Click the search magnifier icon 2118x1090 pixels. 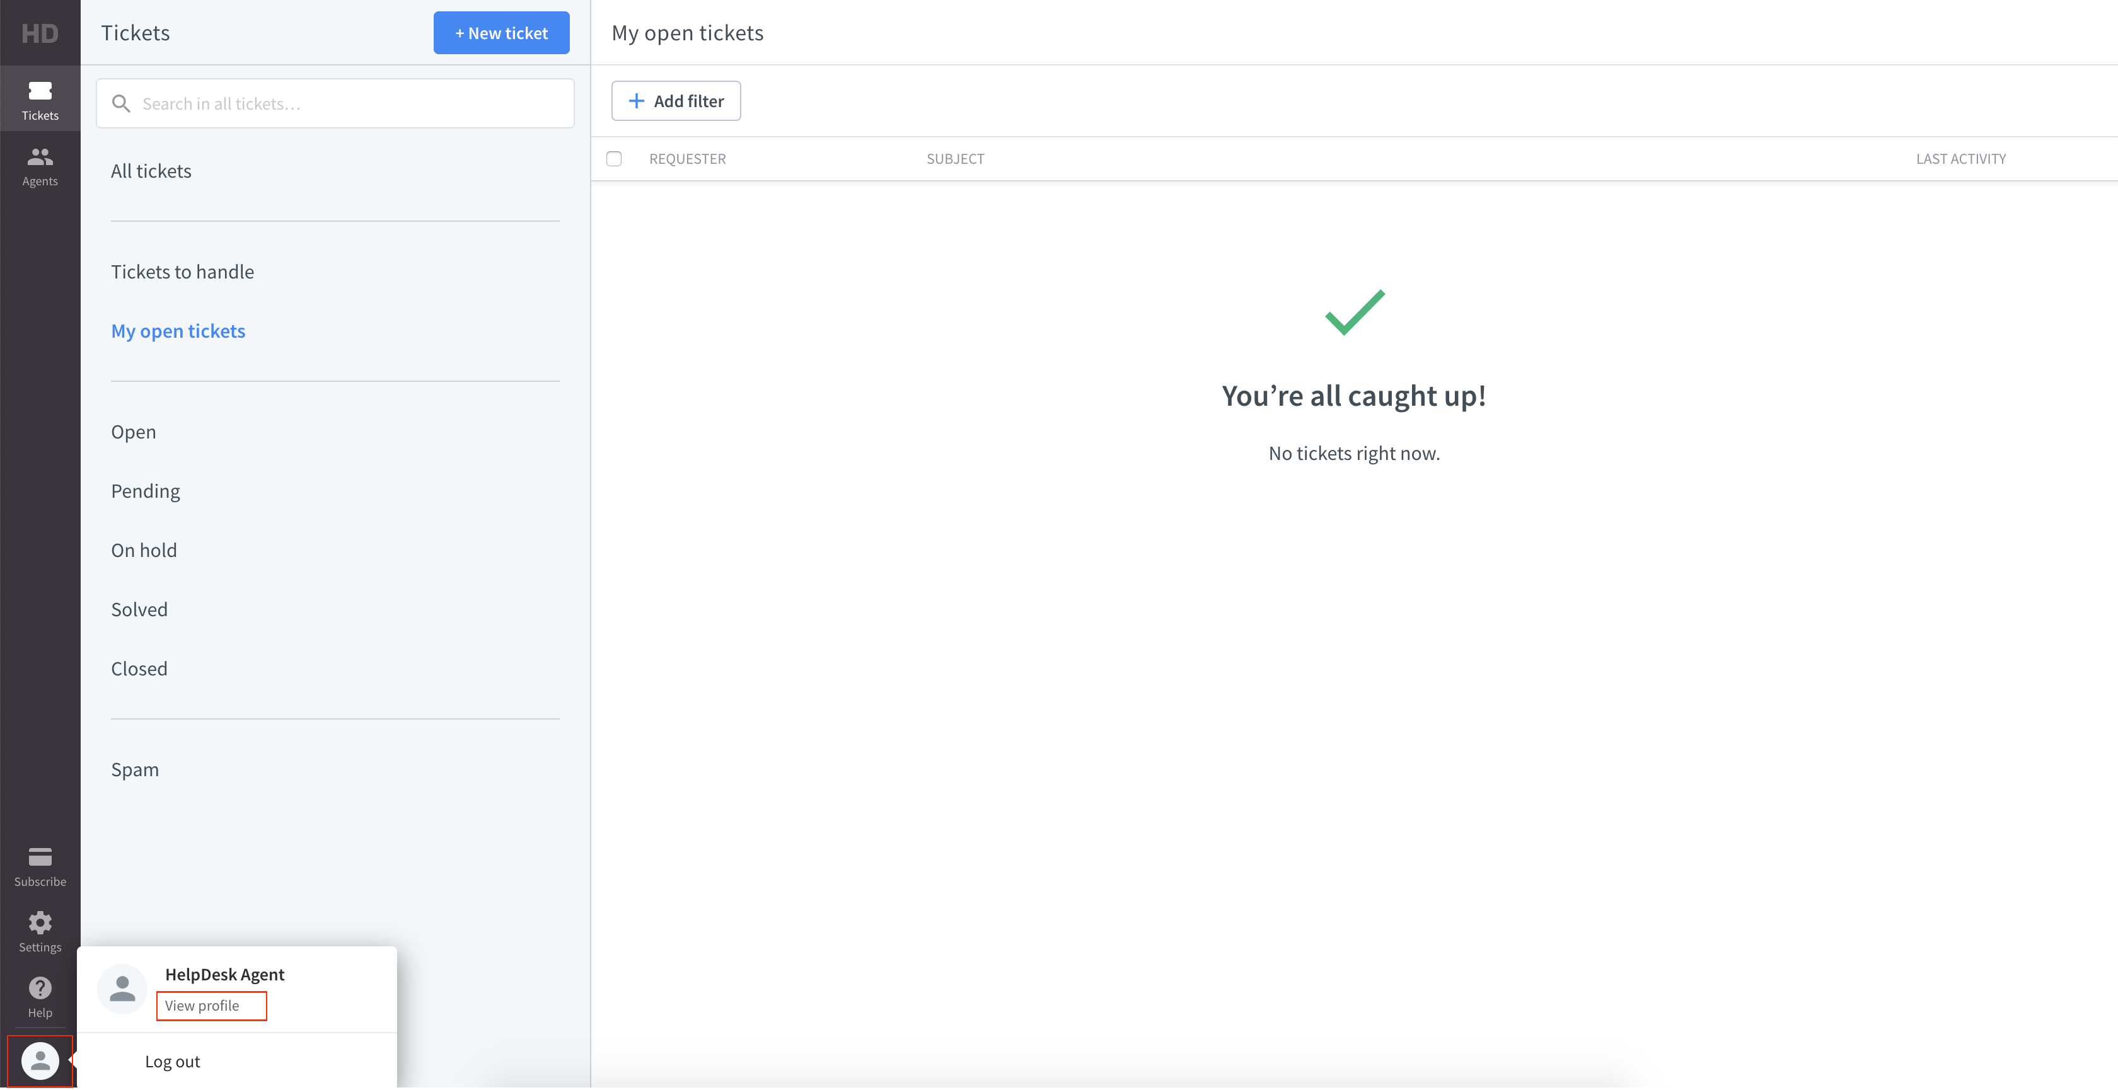(x=121, y=103)
